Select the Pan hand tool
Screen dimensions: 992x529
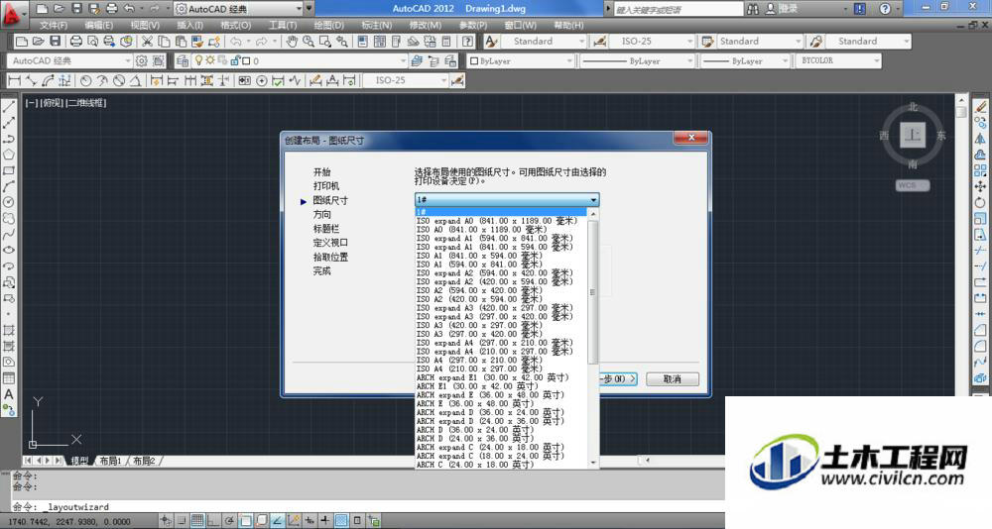(x=291, y=41)
